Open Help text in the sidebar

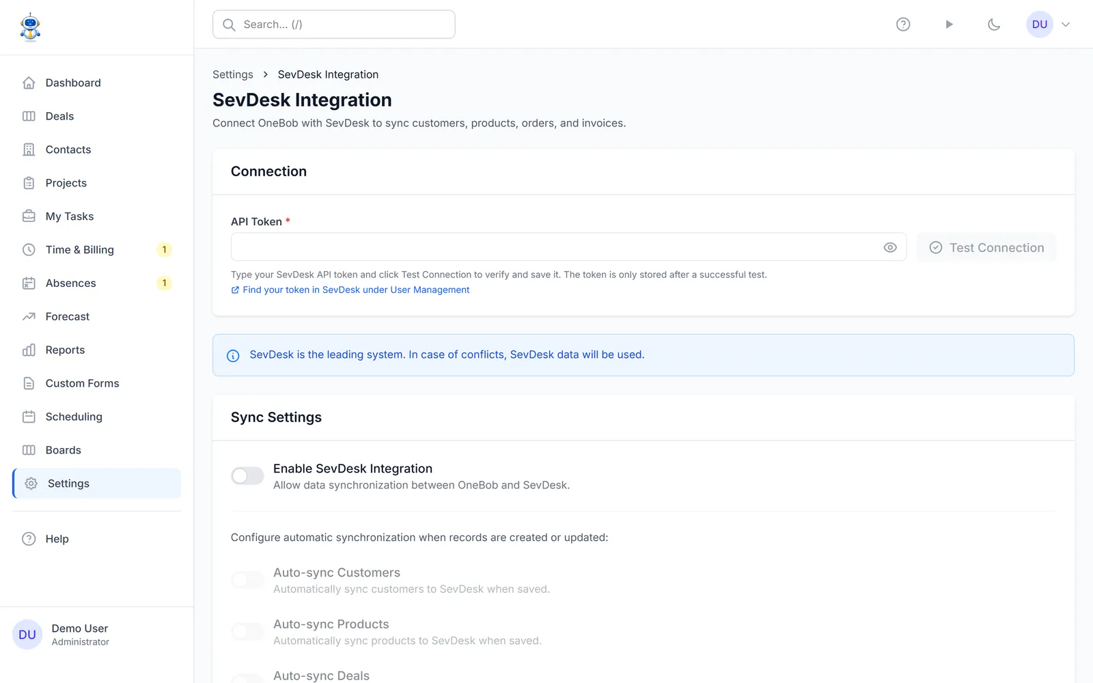57,539
